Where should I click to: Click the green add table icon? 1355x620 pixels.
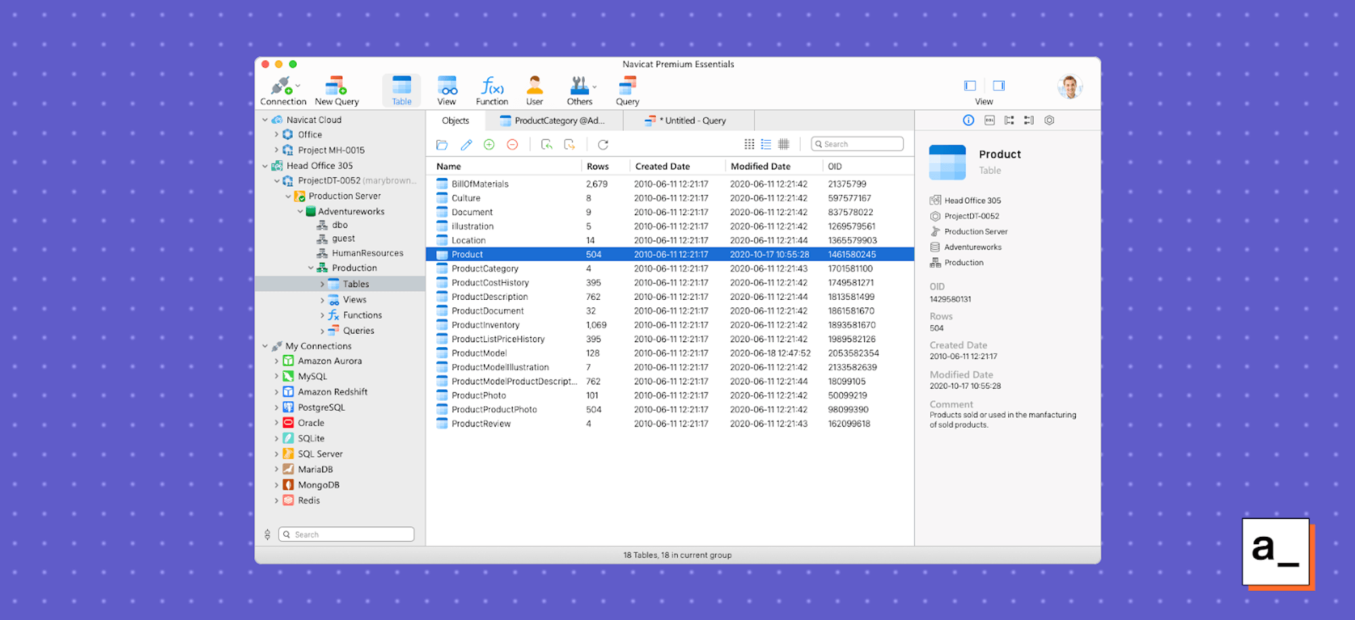tap(489, 145)
